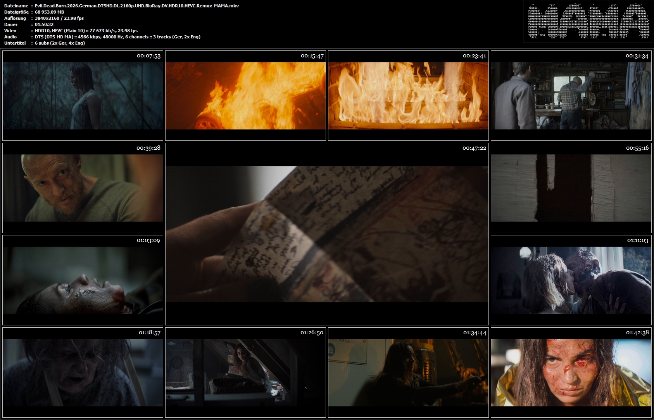This screenshot has width=654, height=420.
Task: Click the Untertitel value 6 subs
Action: point(60,43)
